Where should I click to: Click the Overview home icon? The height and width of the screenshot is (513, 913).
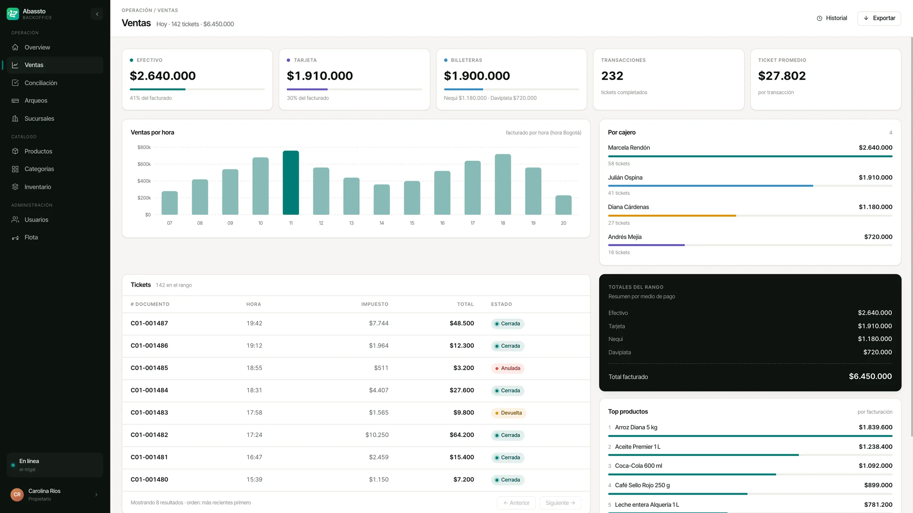pos(15,47)
